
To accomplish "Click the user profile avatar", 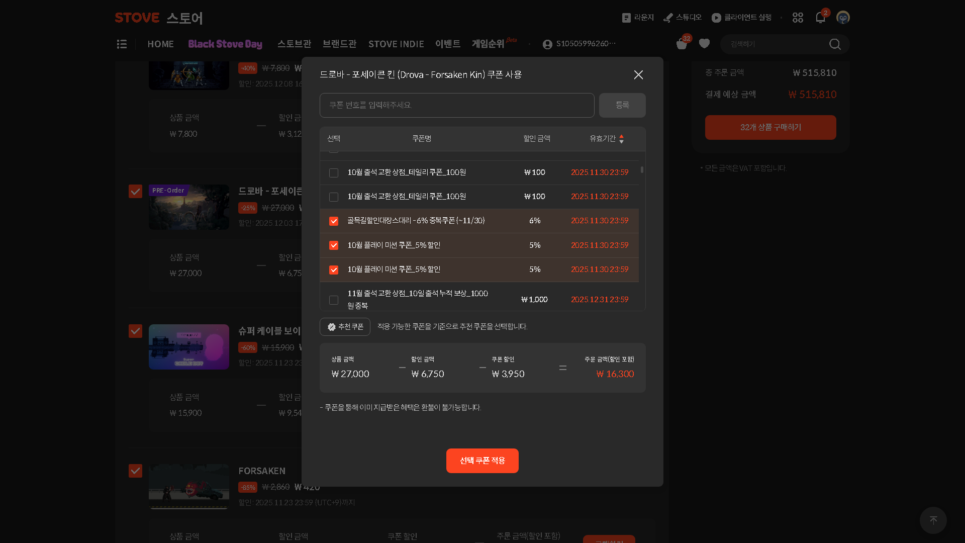I will (x=843, y=18).
